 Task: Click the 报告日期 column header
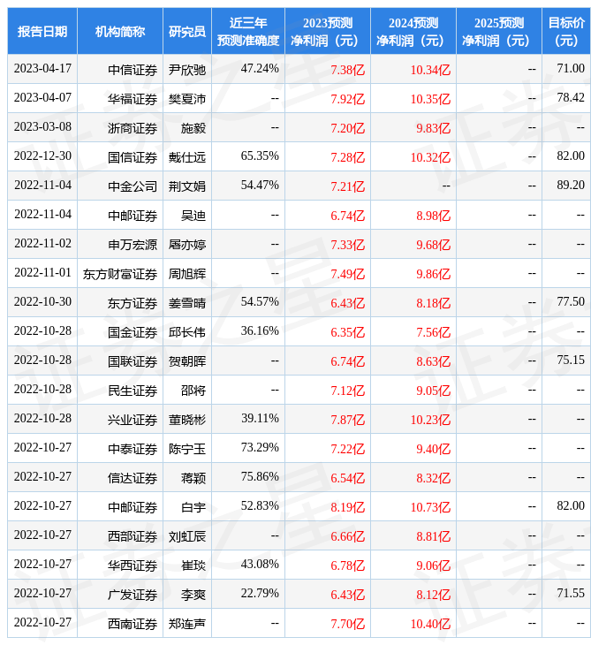[42, 31]
